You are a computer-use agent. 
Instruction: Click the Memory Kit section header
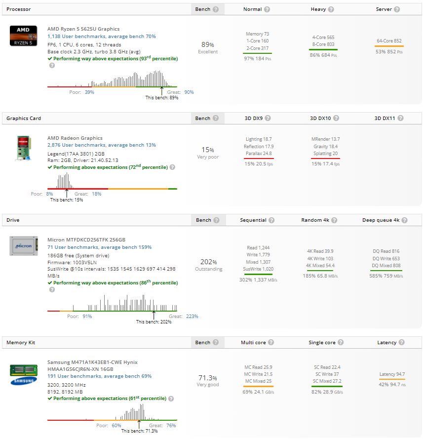(x=21, y=342)
